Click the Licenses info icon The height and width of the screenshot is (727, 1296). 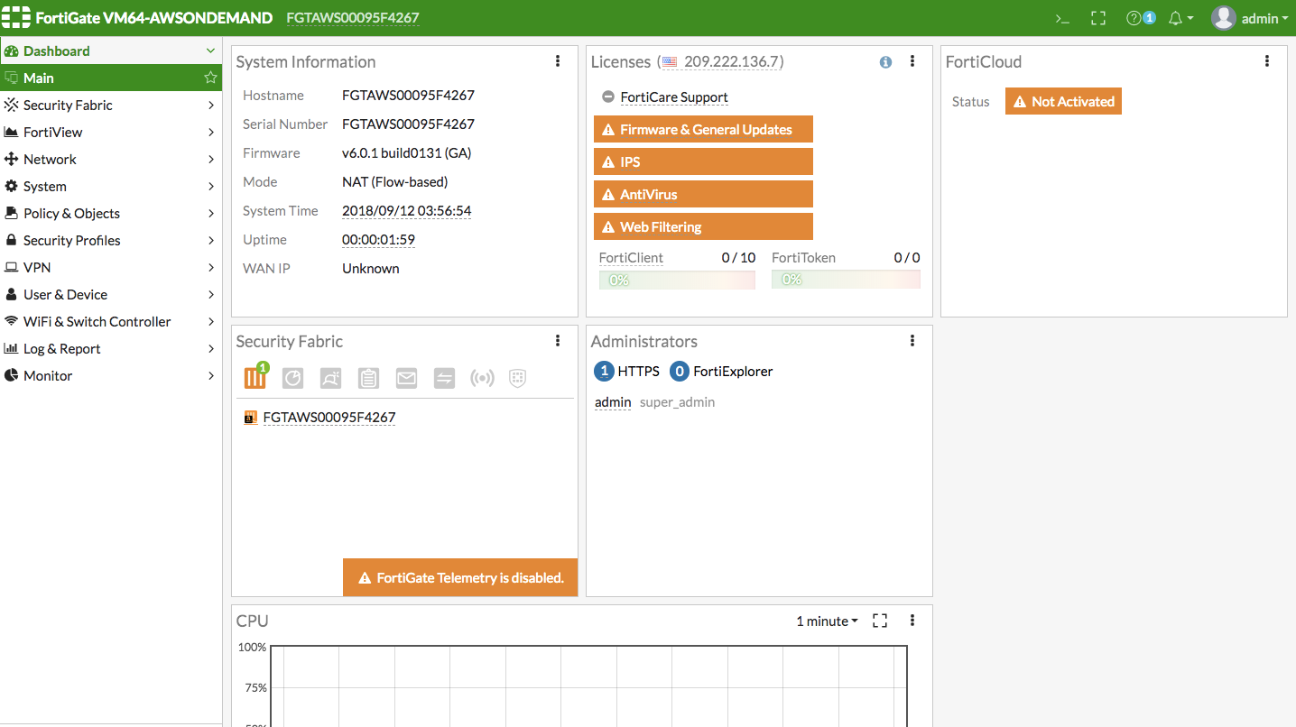click(885, 62)
